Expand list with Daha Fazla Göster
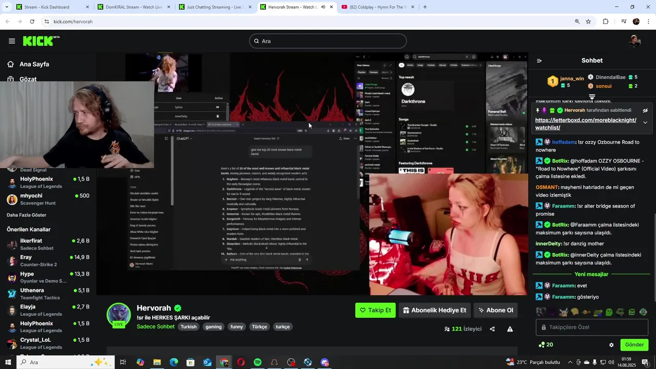The image size is (656, 369). (x=26, y=215)
